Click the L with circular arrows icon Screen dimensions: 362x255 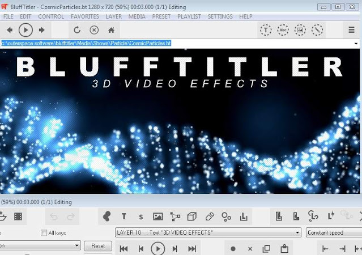[313, 216]
